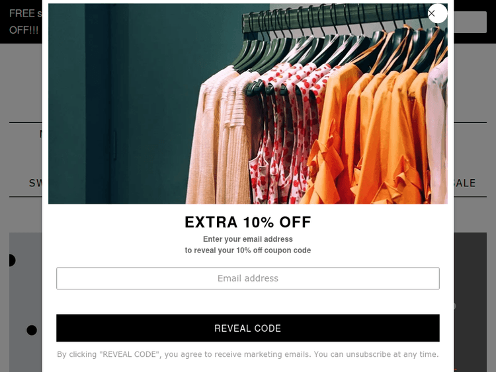Viewport: 496px width, 372px height.
Task: Click the black dot at the left edge
Action: (12, 260)
